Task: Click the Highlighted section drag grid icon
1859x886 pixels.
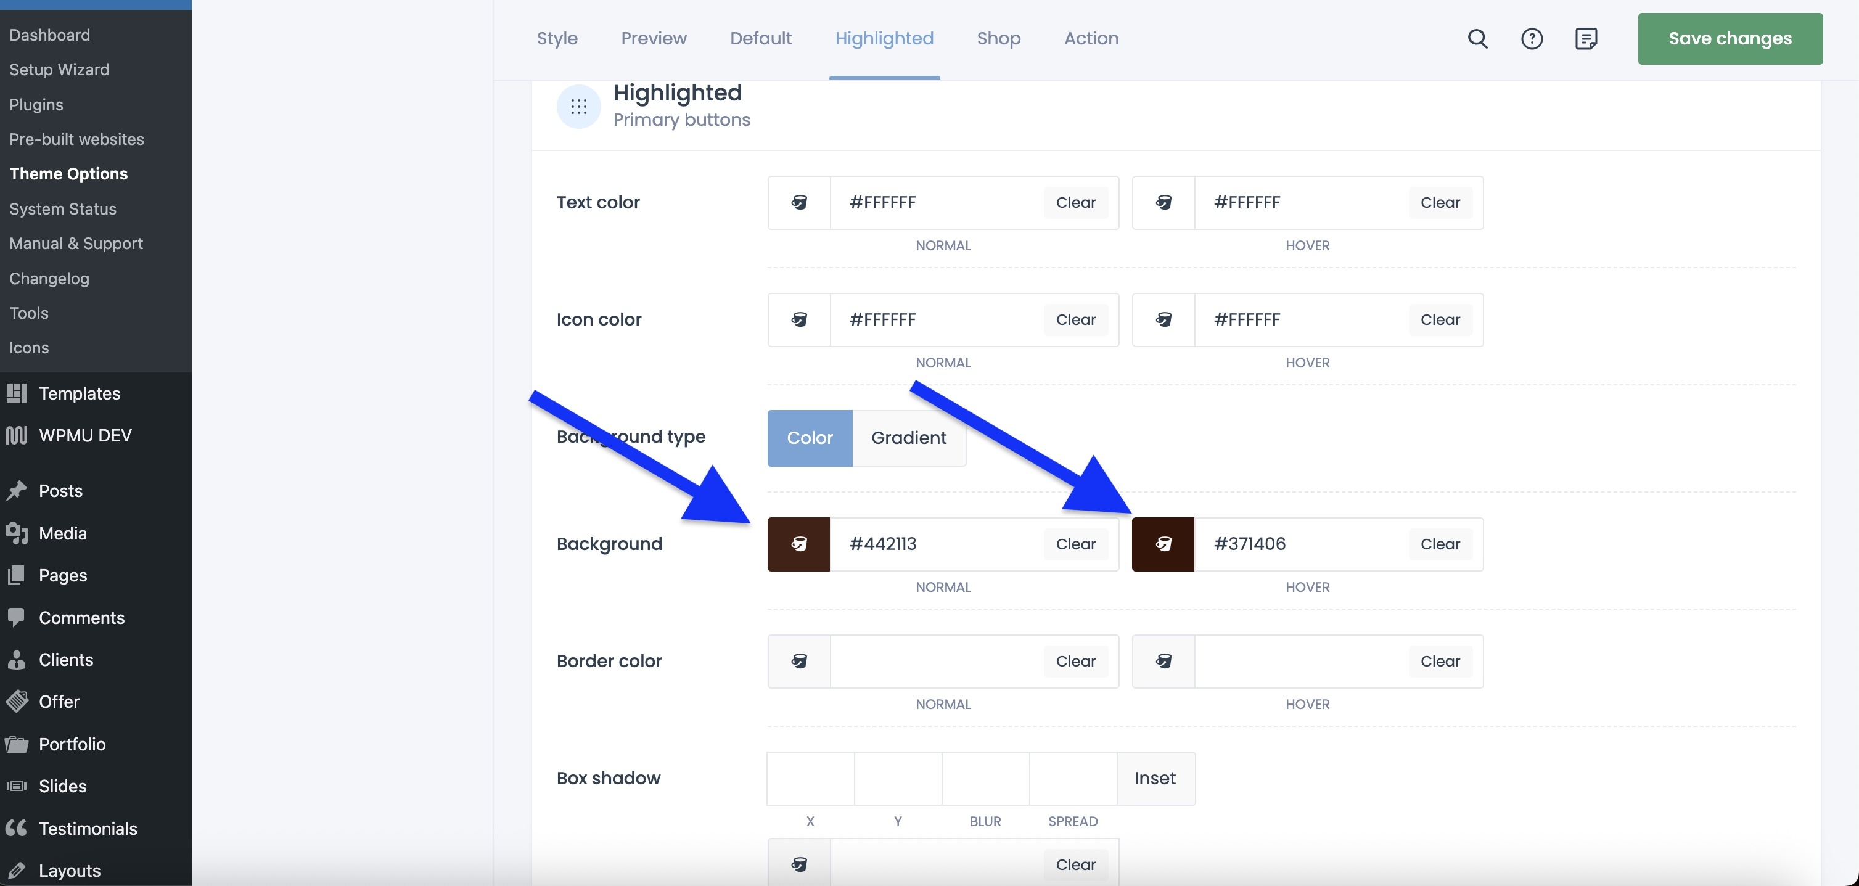Action: tap(578, 107)
